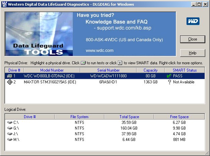The height and width of the screenshot is (156, 210).
Task: Sort by SMART Status column header
Action: click(x=185, y=70)
